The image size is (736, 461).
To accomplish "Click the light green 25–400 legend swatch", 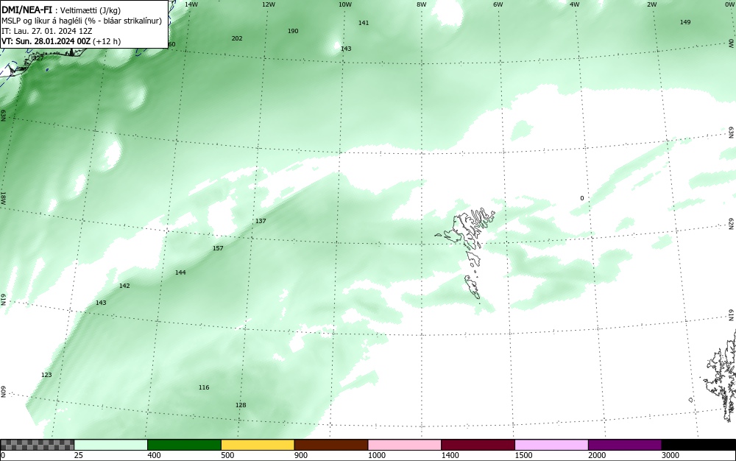I will [111, 445].
